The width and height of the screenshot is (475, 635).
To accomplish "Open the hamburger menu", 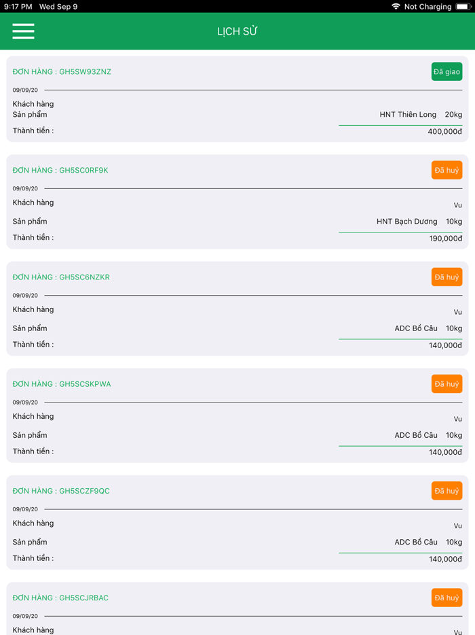I will [23, 31].
